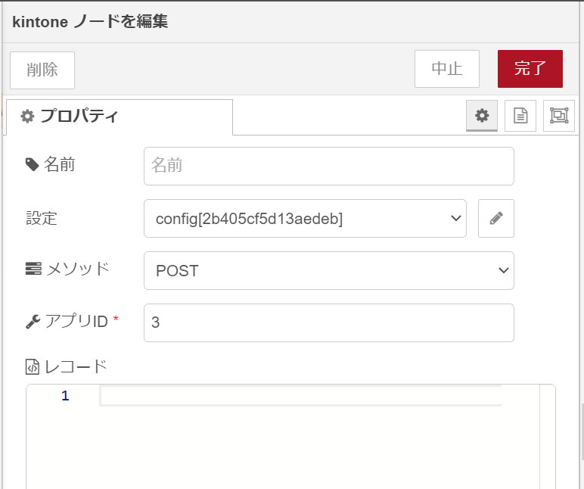Viewport: 584px width, 489px height.
Task: Cancel editing with 中止 button
Action: (x=447, y=69)
